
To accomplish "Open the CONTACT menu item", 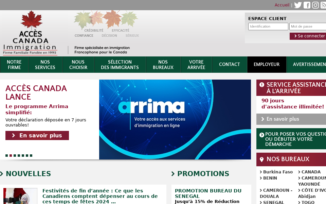I will click(229, 64).
